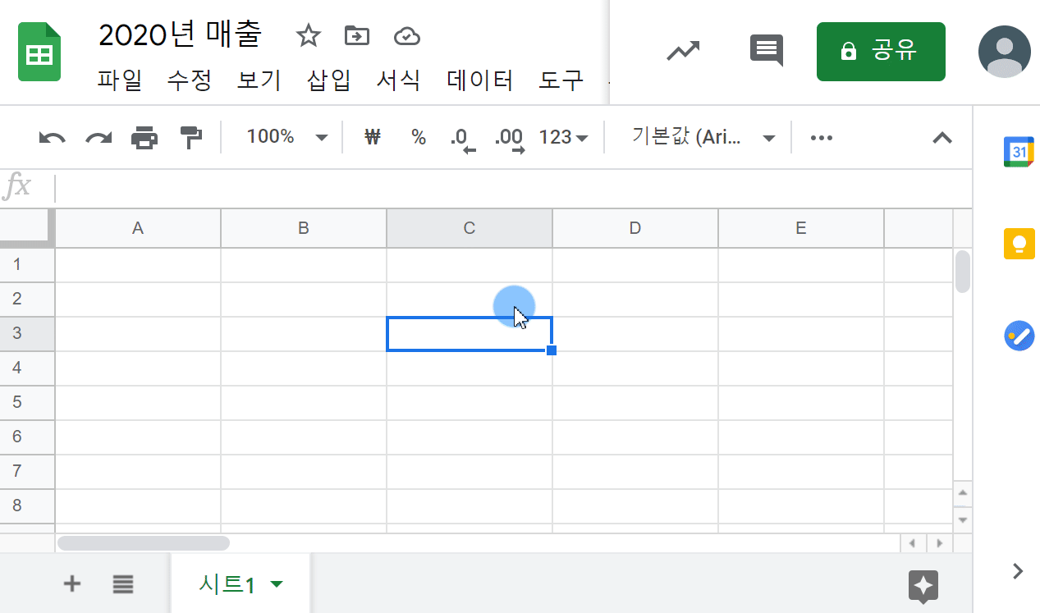Select column A header
Image resolution: width=1040 pixels, height=613 pixels.
(x=138, y=228)
